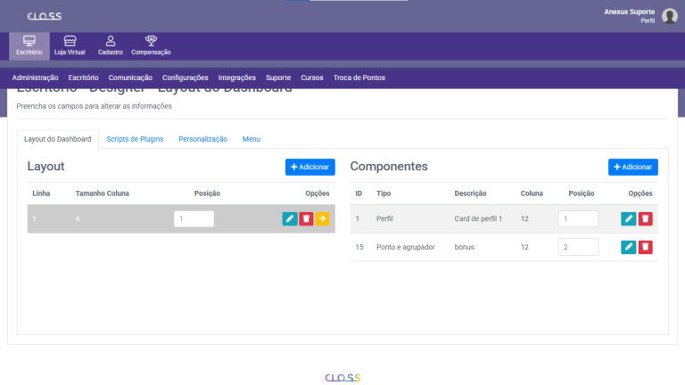Open the Integrações menu
The width and height of the screenshot is (685, 385).
(236, 78)
